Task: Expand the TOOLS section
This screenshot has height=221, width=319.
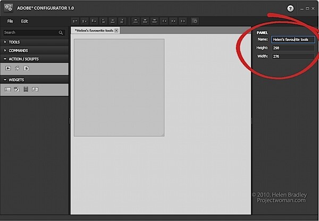Action: [34, 42]
